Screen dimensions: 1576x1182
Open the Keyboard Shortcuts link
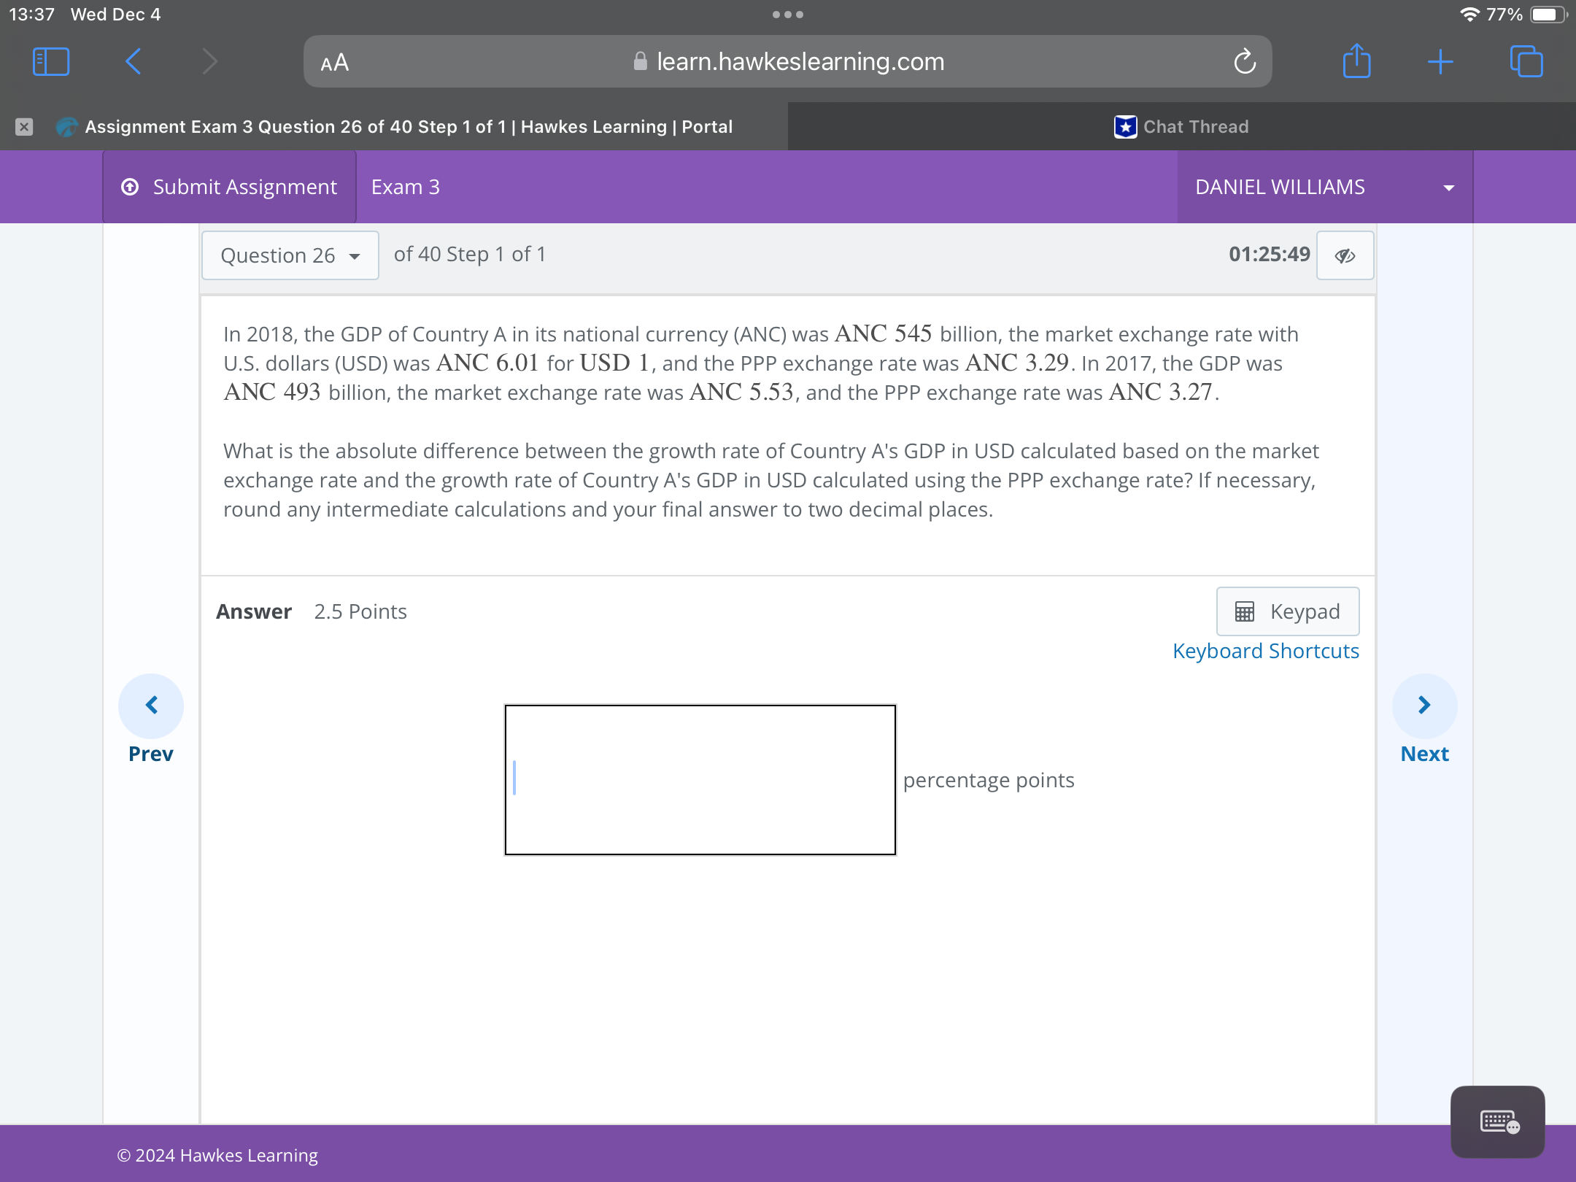pos(1265,651)
